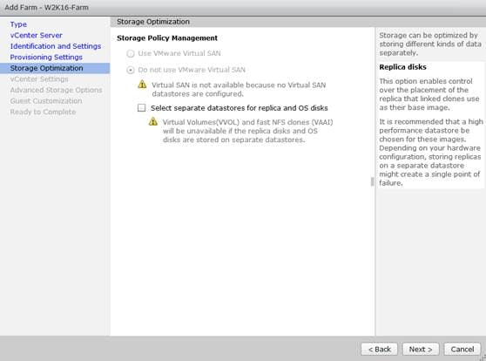Screen dimensions: 486x361
Task: Click the Add Farm - W2K16-Farm title
Action: (x=46, y=7)
